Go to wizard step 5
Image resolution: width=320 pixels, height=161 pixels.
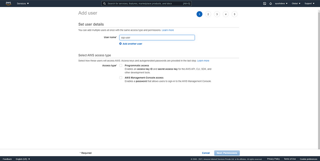pyautogui.click(x=234, y=14)
